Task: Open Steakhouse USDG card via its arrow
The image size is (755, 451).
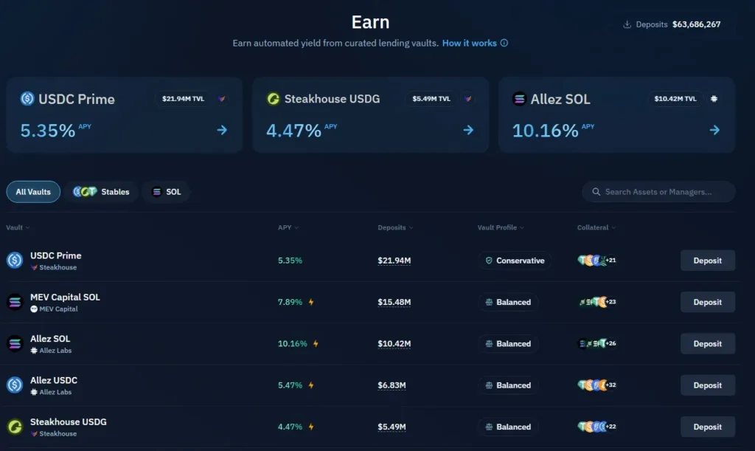Action: (468, 130)
